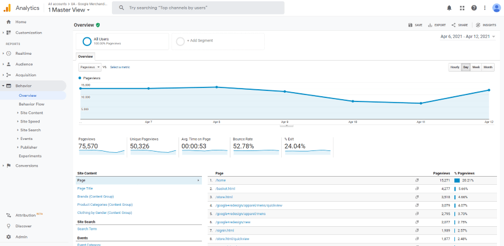Click the Bounce Rate 52.78% metric card
Screen dimensions: 504x246
click(x=256, y=147)
